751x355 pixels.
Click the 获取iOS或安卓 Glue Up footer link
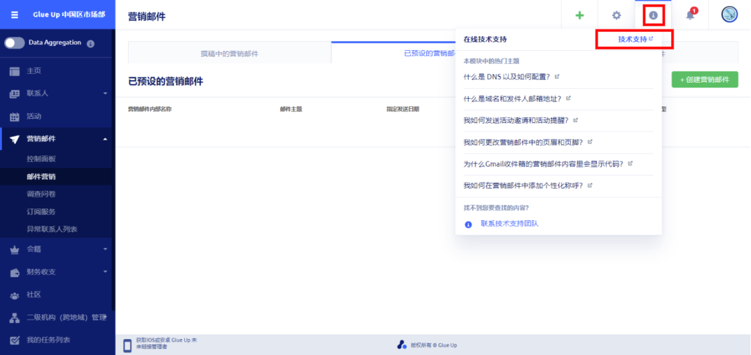[x=166, y=343]
